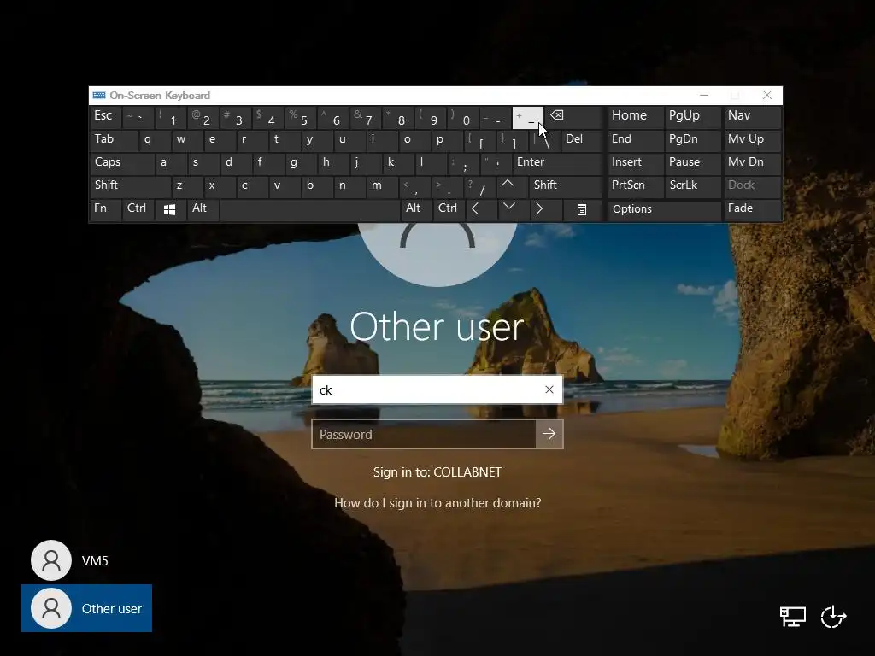The image size is (875, 656).
Task: Select the Other user account
Action: click(x=86, y=608)
